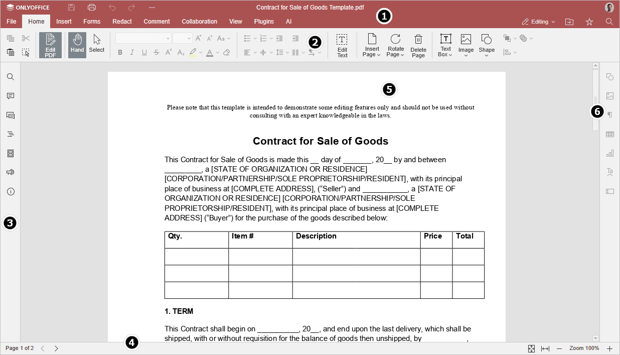Toggle italic formatting
This screenshot has width=620, height=355.
pyautogui.click(x=132, y=52)
